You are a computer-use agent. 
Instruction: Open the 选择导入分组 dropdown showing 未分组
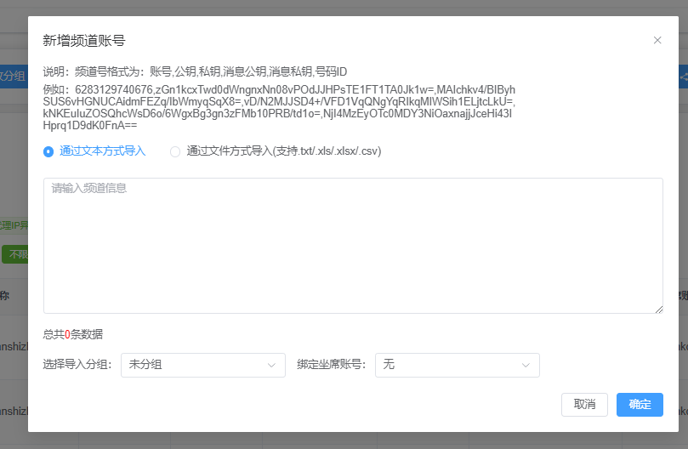pyautogui.click(x=203, y=365)
